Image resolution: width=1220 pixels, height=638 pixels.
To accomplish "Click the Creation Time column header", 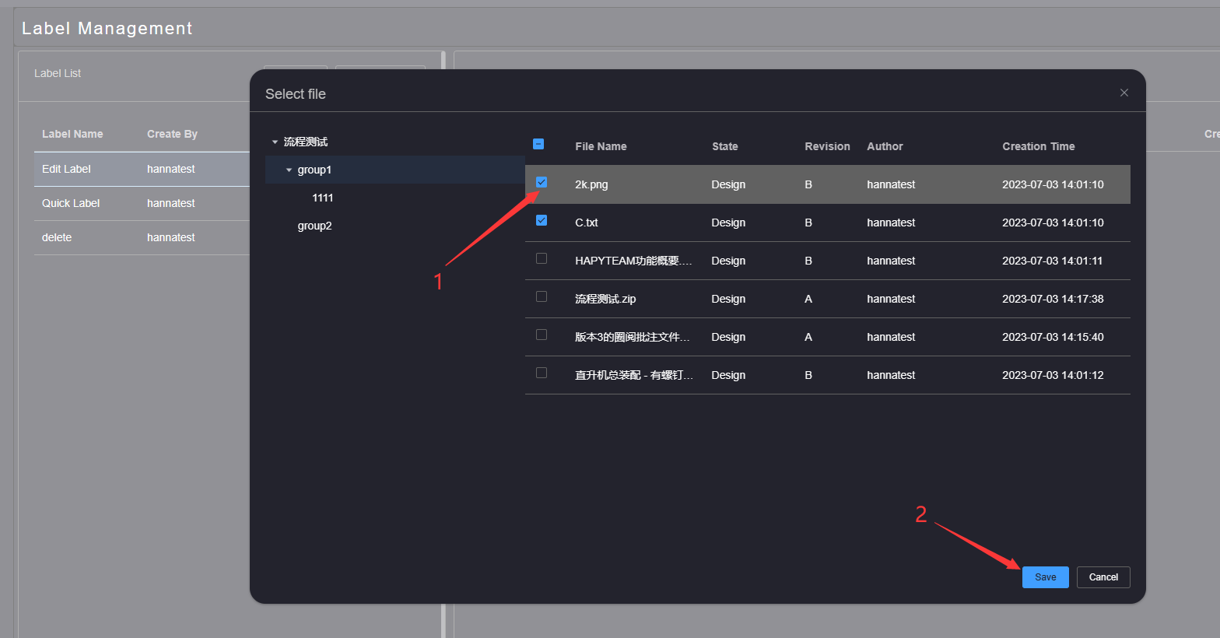I will coord(1038,146).
